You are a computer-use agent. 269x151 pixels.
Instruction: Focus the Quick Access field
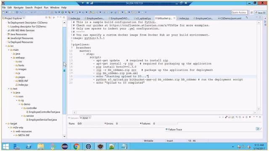coord(239,13)
